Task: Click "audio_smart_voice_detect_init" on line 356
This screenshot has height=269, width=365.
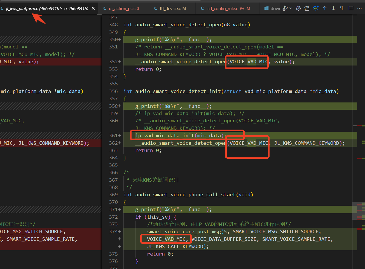Action: [x=178, y=91]
